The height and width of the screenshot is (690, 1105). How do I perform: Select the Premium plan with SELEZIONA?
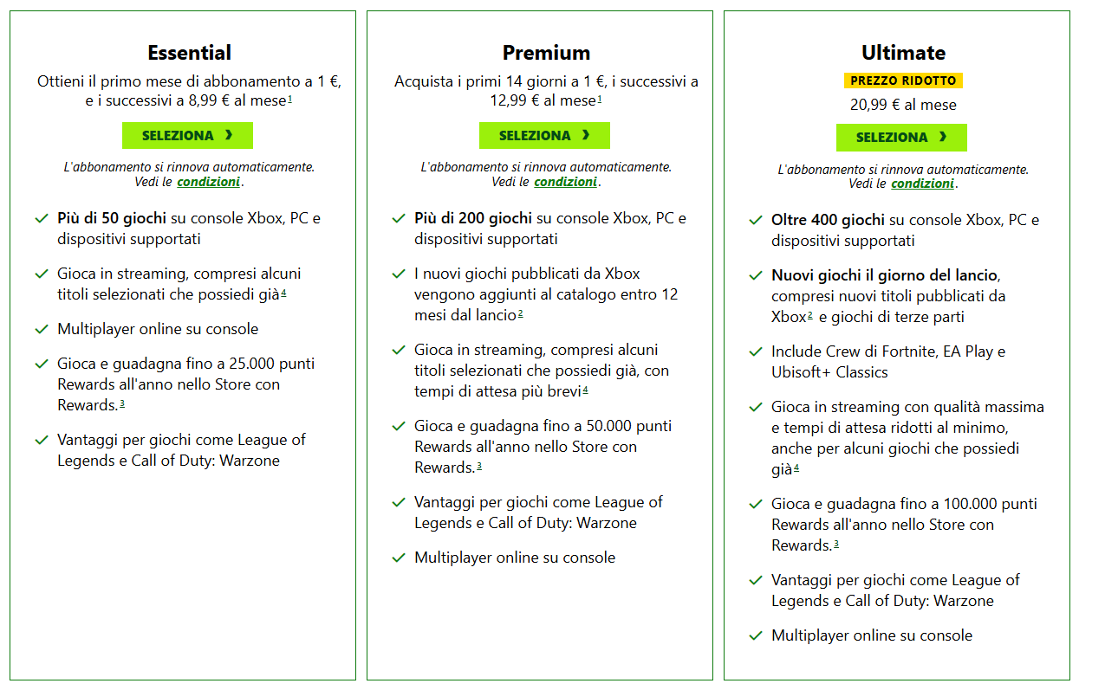[x=544, y=136]
